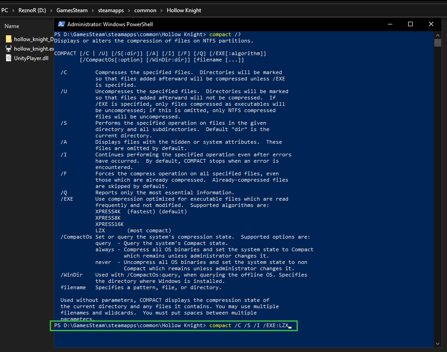Click the 'COMPACT [/C | /U]' syntax line

[160, 53]
